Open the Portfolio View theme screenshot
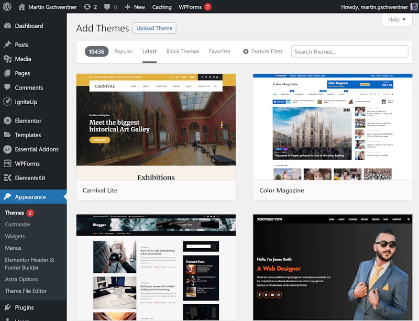The height and width of the screenshot is (321, 419). pyautogui.click(x=333, y=267)
